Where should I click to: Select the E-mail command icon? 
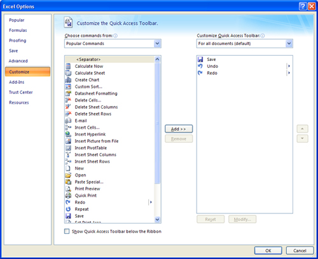[x=68, y=121]
